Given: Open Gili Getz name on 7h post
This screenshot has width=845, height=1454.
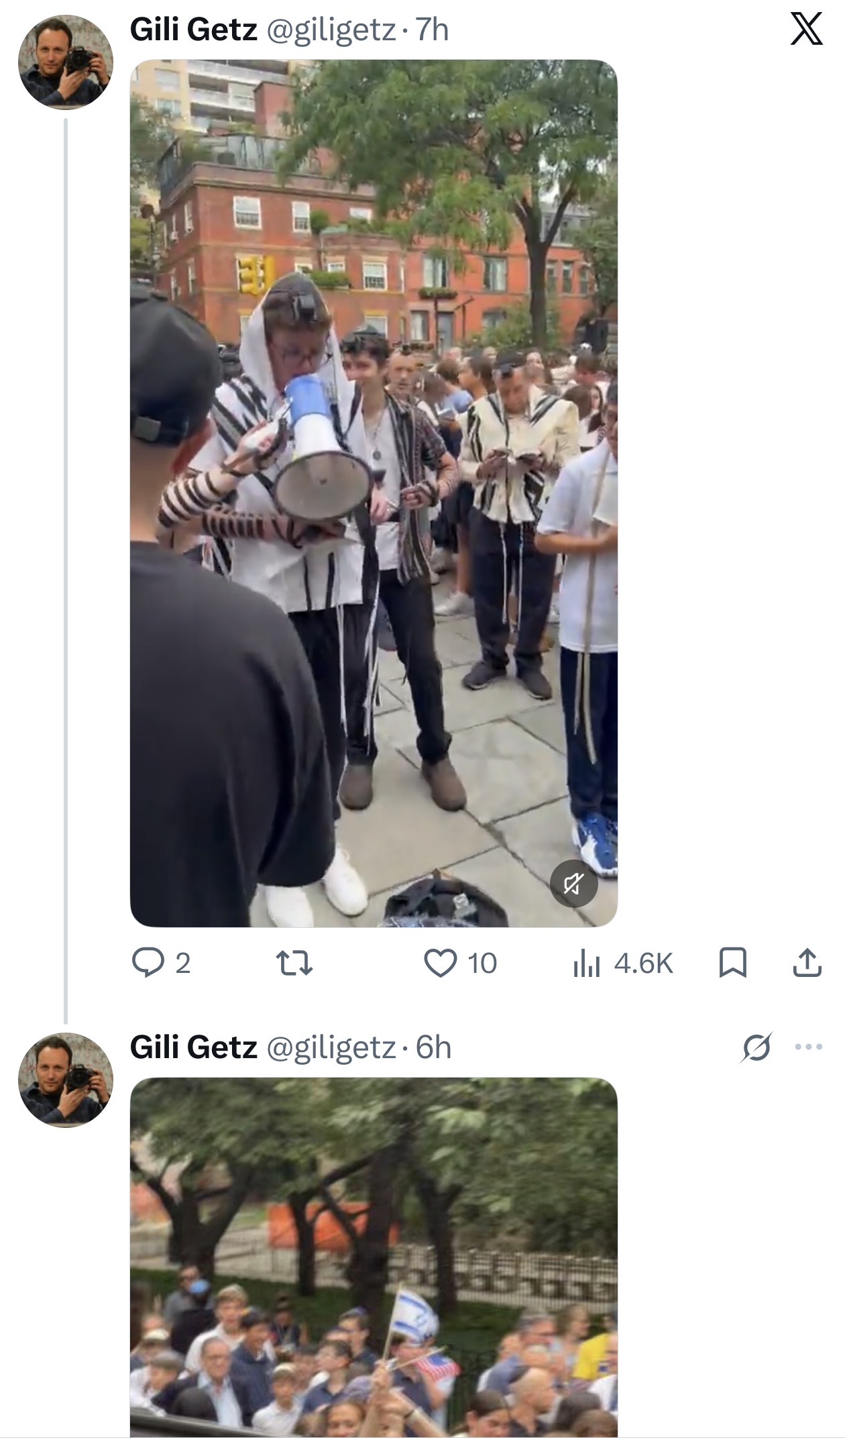Looking at the screenshot, I should coord(193,30).
